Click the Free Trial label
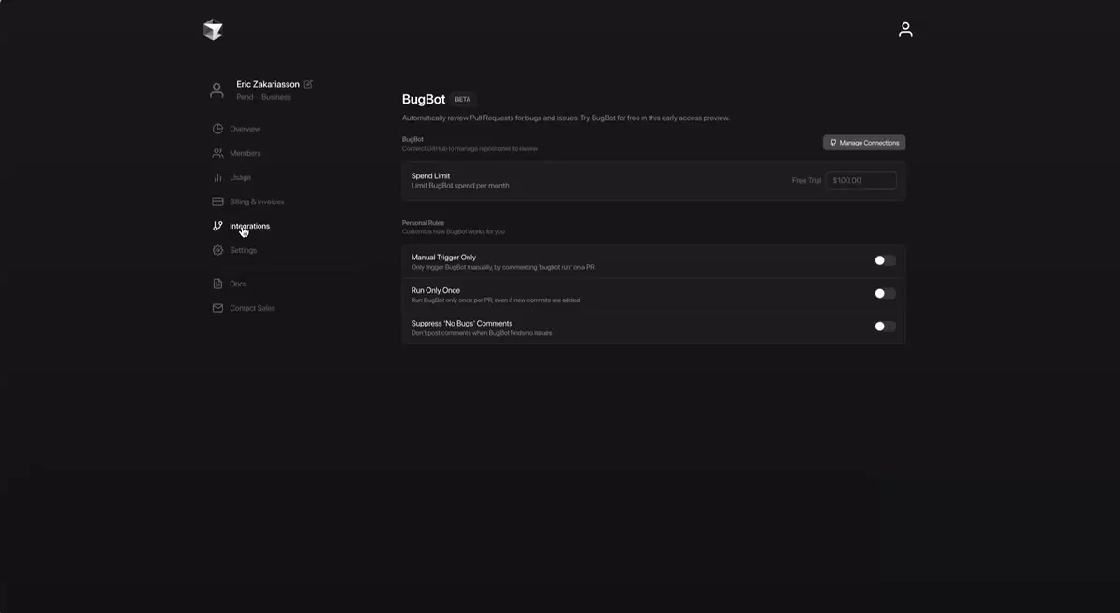This screenshot has height=613, width=1120. point(806,180)
